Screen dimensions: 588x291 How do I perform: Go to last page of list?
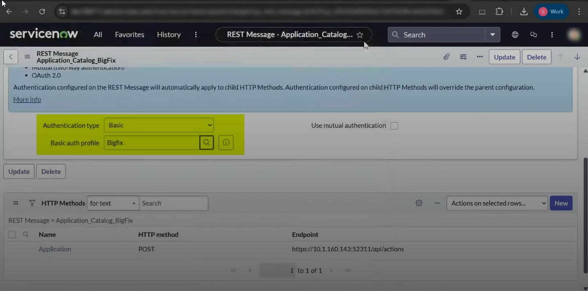coord(348,271)
